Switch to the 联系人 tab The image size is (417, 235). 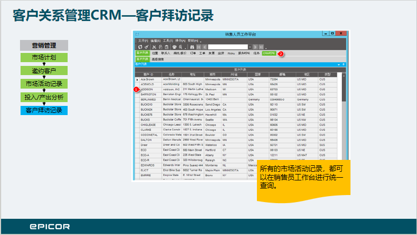click(x=166, y=53)
